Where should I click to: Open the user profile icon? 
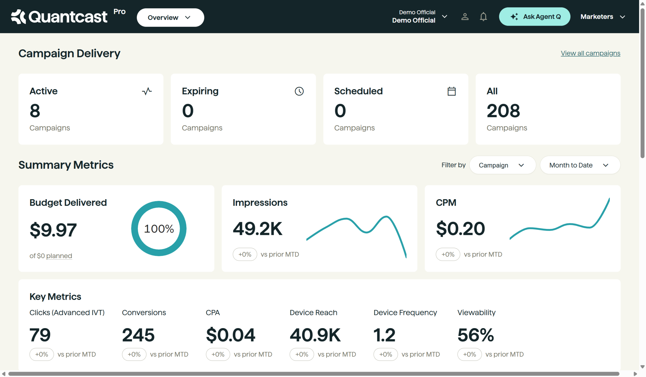coord(465,17)
